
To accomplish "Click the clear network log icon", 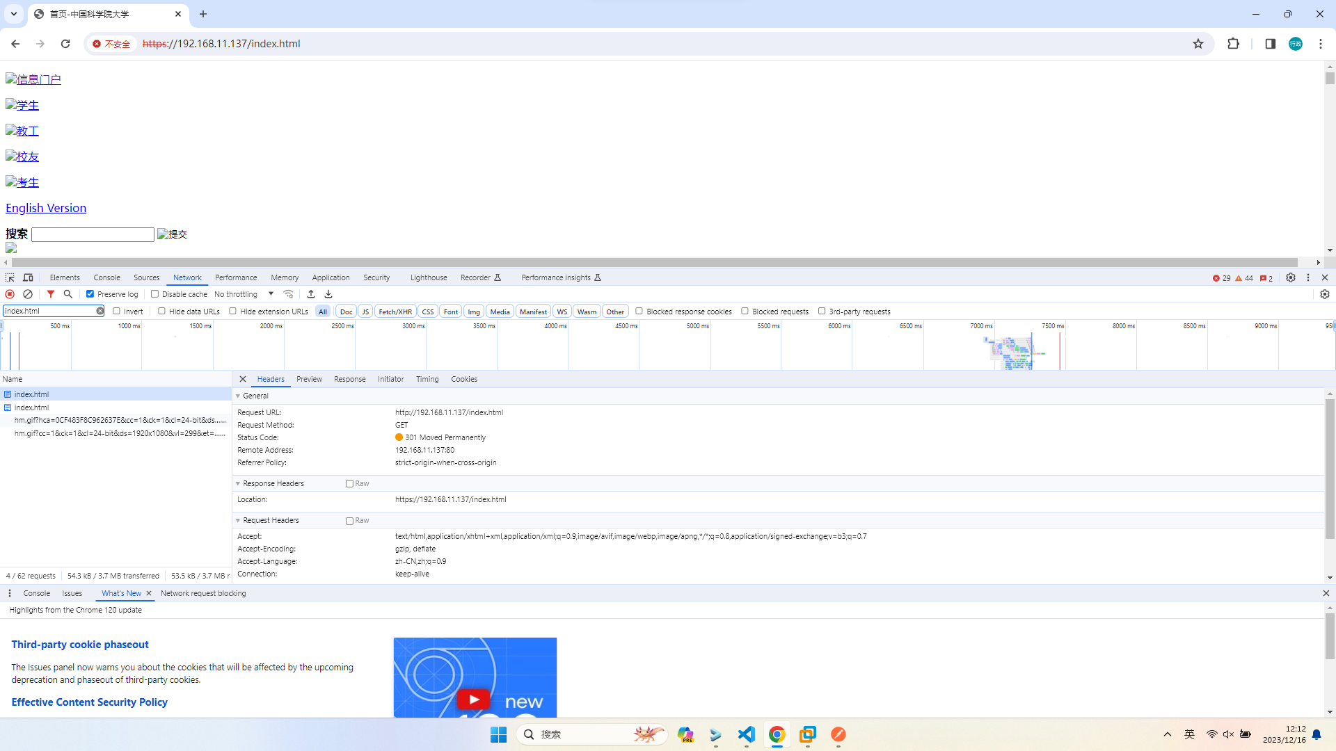I will (28, 294).
